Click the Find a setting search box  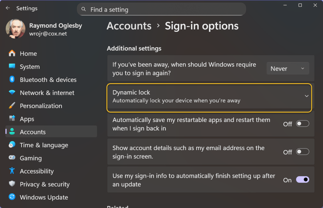tap(162, 10)
